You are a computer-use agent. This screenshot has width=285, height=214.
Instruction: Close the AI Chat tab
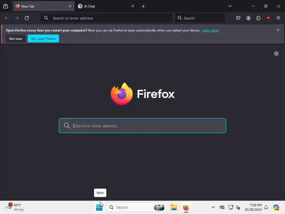click(x=133, y=6)
